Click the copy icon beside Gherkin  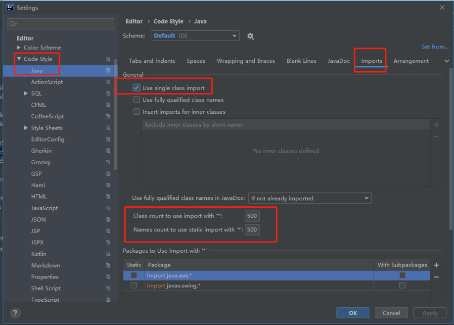point(108,150)
